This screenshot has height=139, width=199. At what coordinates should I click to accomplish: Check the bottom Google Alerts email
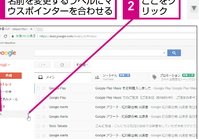click(38, 136)
